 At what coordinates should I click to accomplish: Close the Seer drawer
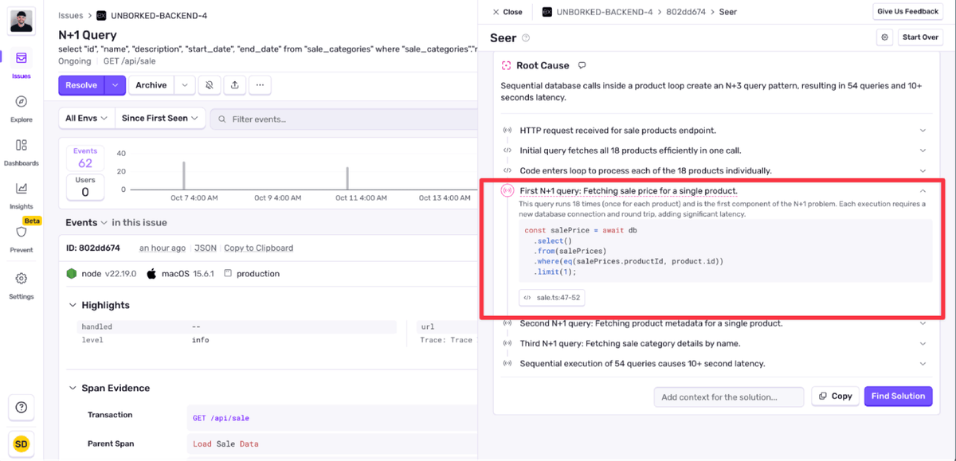tap(507, 12)
